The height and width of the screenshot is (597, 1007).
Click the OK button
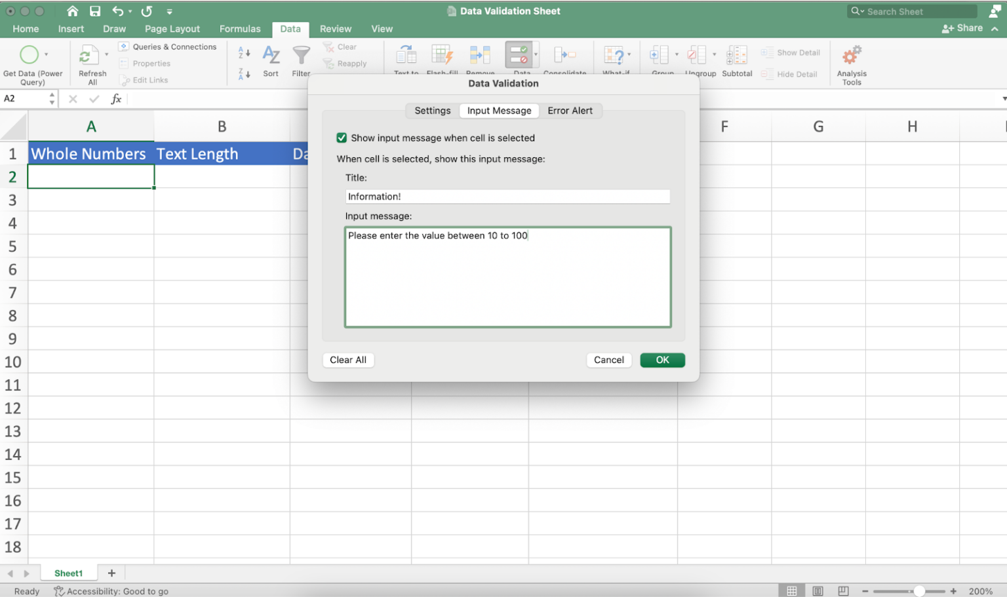662,360
